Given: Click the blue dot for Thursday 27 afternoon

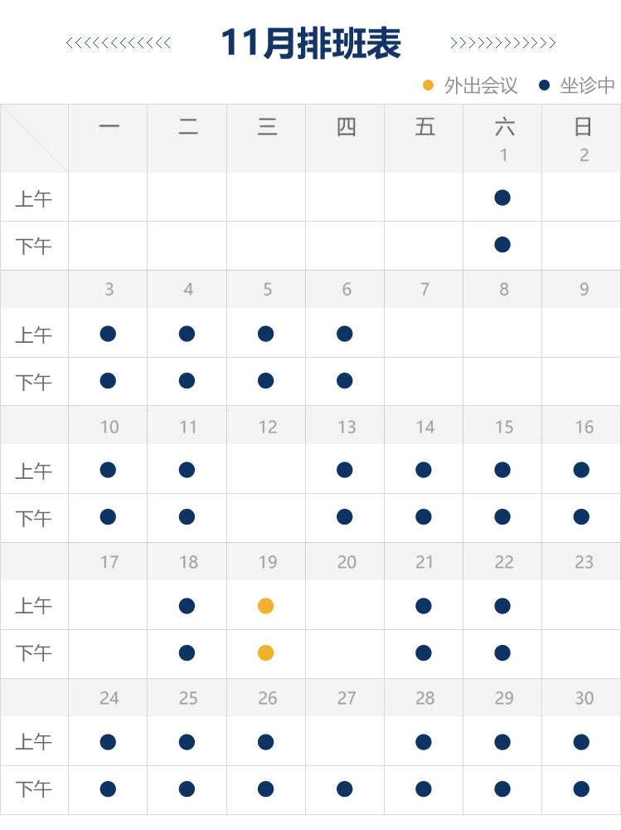Looking at the screenshot, I should (345, 789).
